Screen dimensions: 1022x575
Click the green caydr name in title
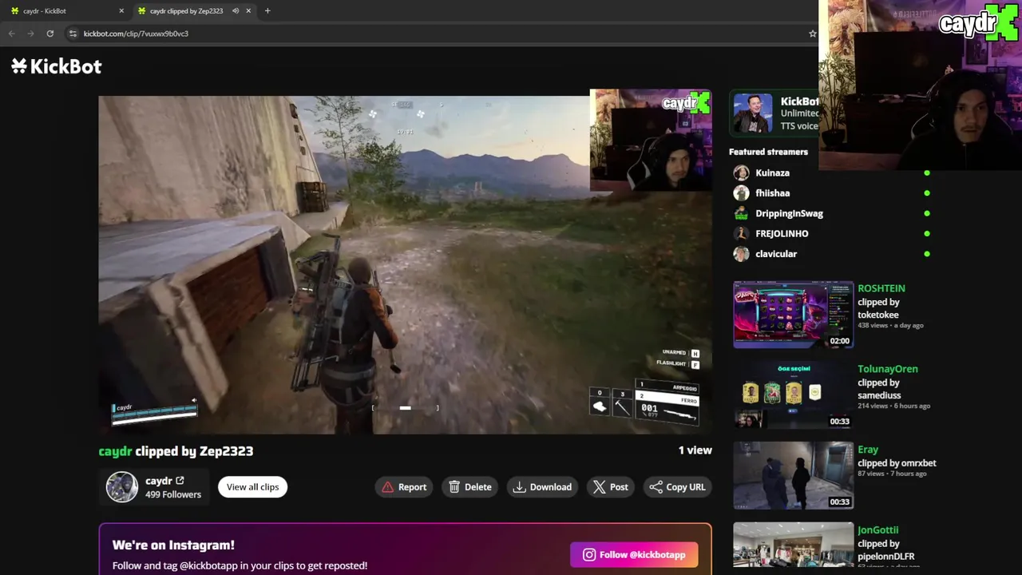click(x=115, y=451)
